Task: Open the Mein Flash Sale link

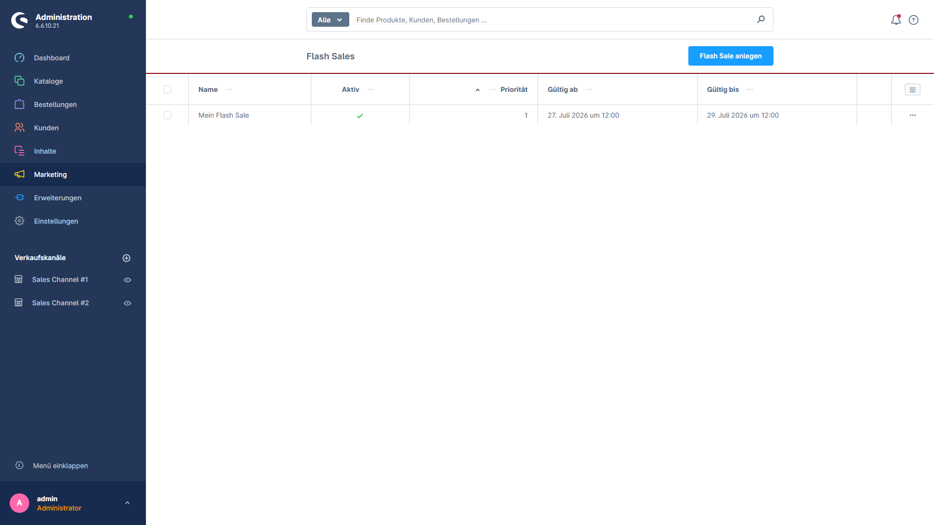Action: (224, 115)
